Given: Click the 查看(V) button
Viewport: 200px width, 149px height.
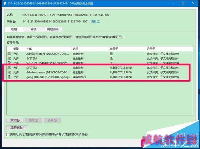Looking at the screenshot, I should tap(52, 120).
